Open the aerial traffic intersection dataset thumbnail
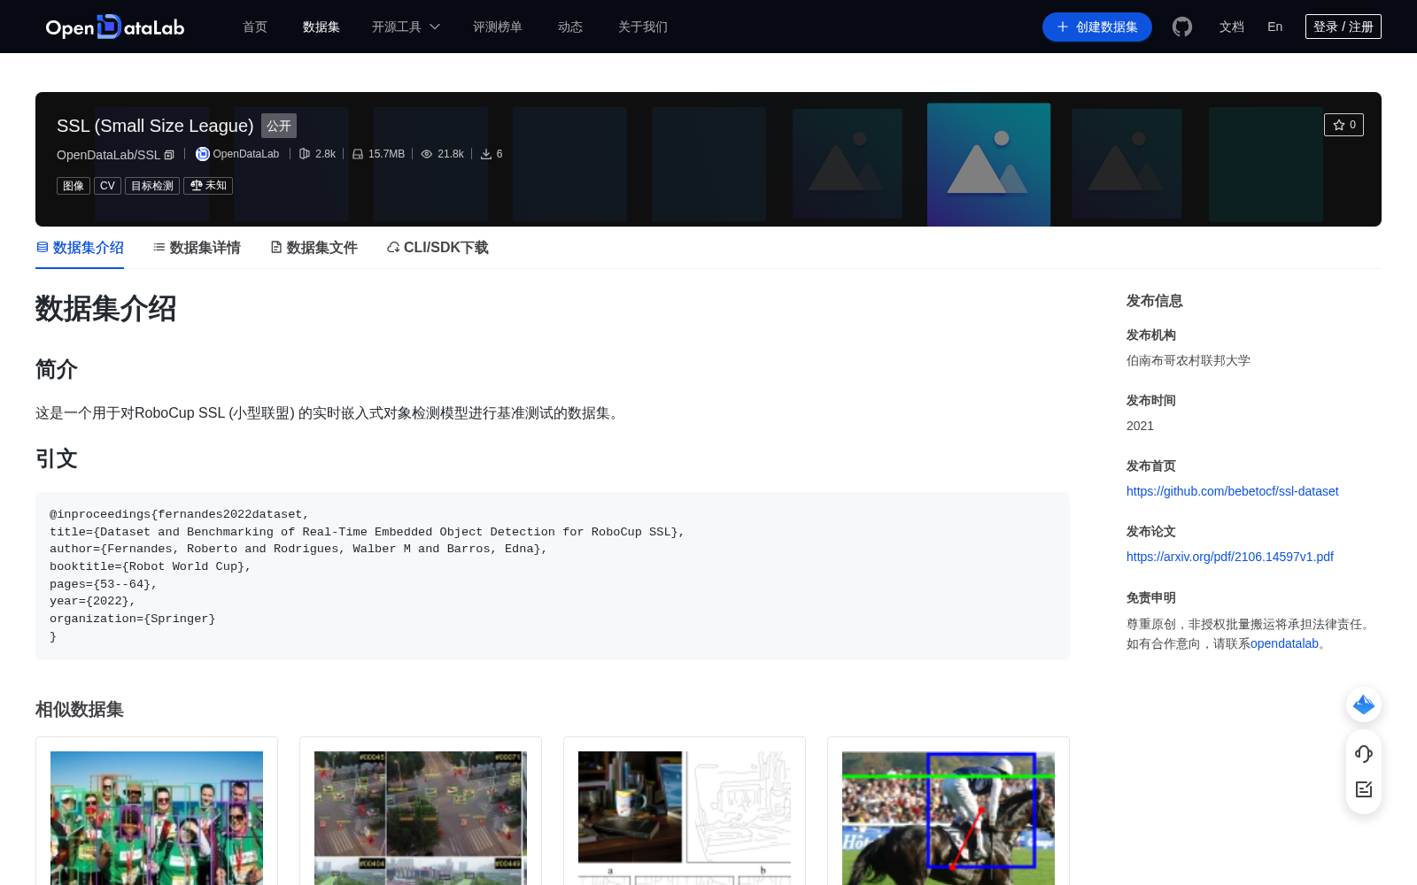This screenshot has height=885, width=1417. (421, 818)
